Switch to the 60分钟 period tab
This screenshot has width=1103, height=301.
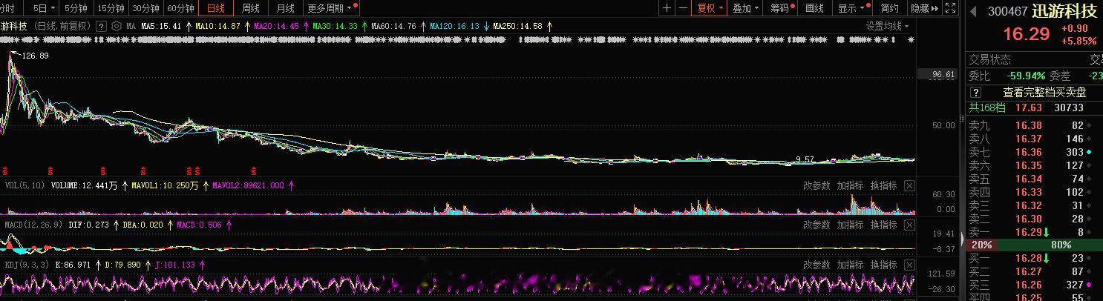[x=181, y=8]
